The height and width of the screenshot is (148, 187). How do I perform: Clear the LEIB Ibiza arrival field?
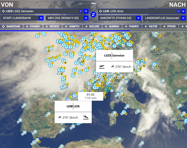pos(178,11)
